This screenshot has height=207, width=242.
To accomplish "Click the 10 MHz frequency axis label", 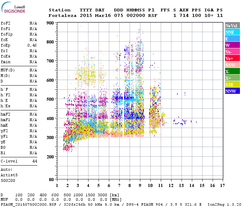I will 150,186.
